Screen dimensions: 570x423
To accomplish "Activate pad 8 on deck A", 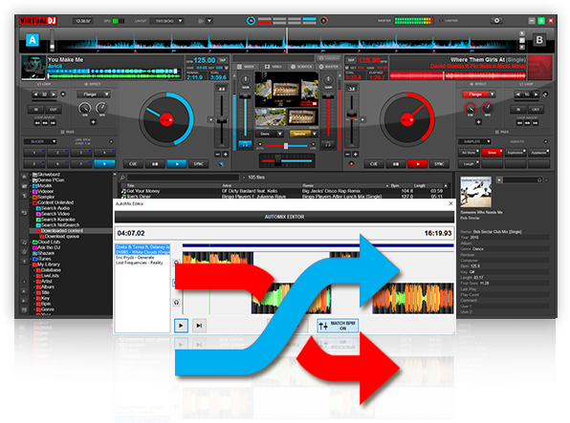I will tap(104, 163).
